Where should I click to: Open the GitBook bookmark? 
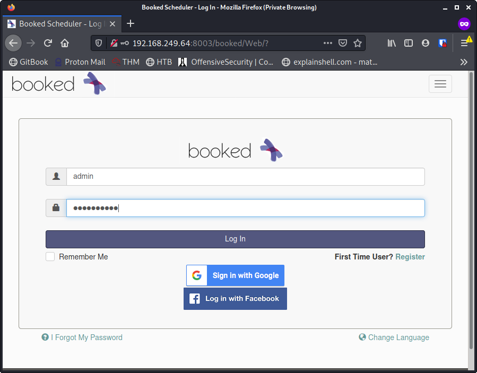click(x=29, y=62)
